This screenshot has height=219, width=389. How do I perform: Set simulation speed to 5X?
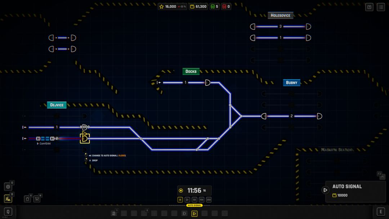point(194,200)
